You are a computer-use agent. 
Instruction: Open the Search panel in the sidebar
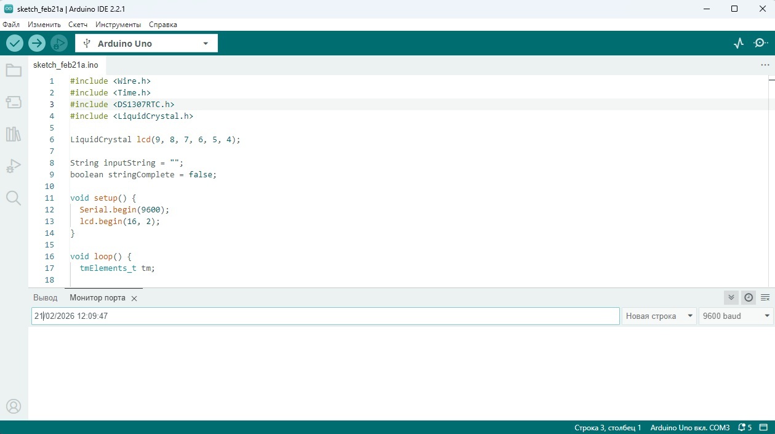pos(14,198)
